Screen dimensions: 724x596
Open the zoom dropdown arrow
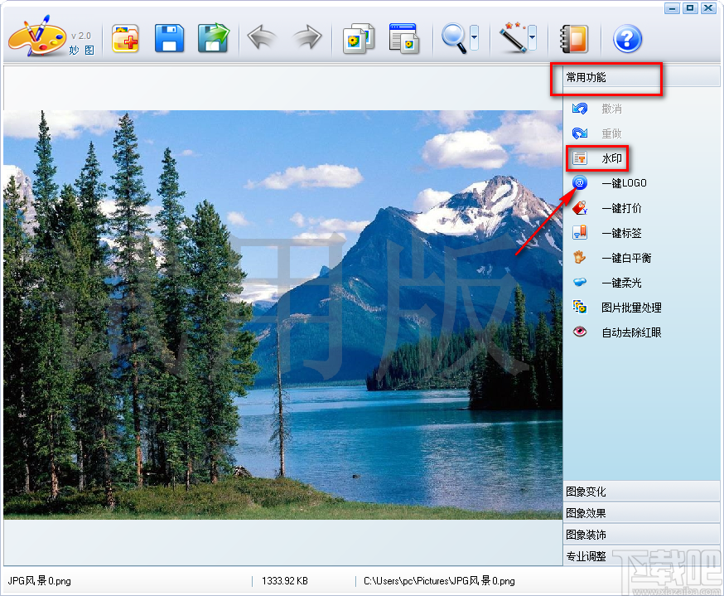pos(474,38)
